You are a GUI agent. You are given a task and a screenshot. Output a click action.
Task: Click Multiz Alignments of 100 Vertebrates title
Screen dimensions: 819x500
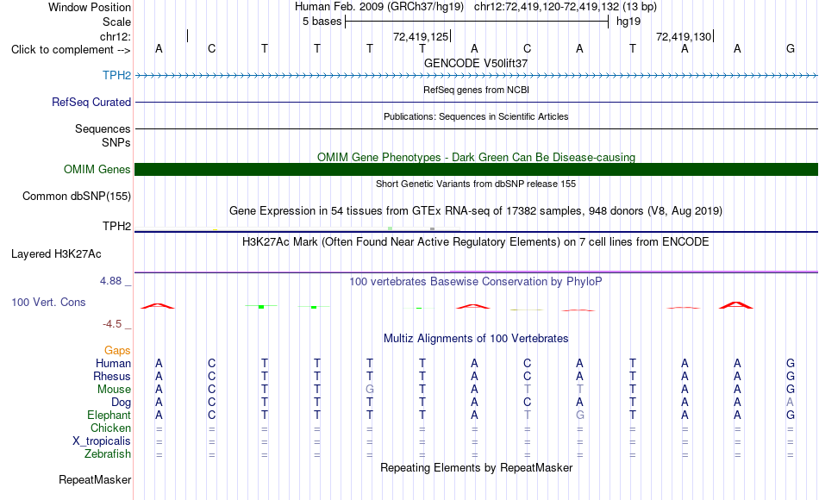point(476,339)
